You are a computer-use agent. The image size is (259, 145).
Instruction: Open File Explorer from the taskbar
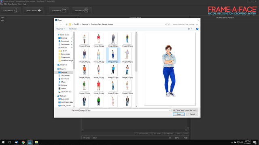(36, 142)
